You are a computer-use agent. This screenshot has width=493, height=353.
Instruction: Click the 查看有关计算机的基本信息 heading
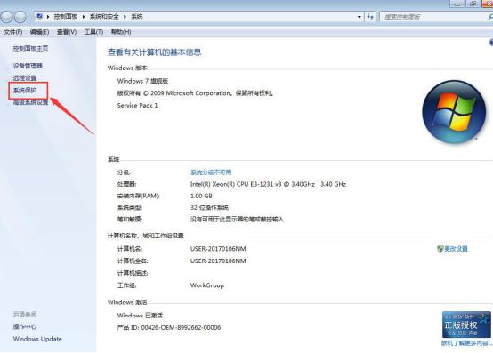coord(154,52)
